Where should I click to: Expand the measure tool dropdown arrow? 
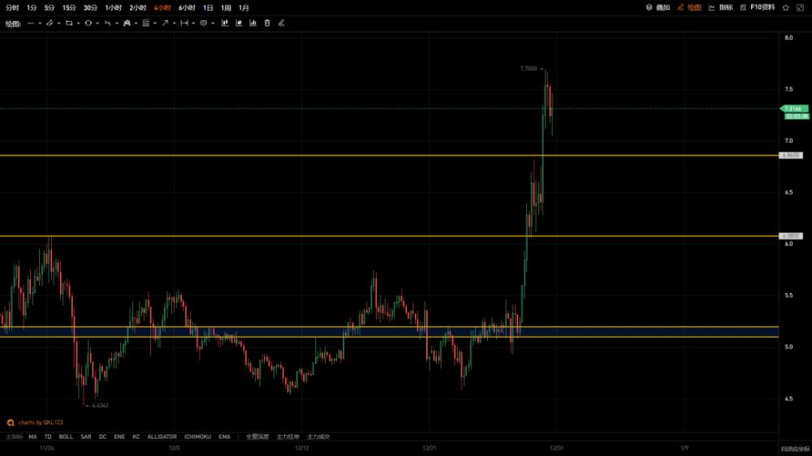coord(193,24)
